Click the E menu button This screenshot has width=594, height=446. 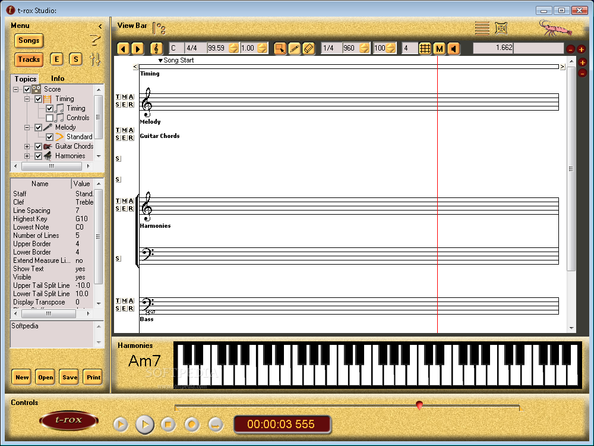point(57,59)
